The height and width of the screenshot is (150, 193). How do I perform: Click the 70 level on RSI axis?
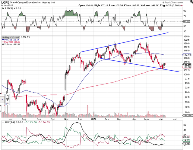point(185,16)
